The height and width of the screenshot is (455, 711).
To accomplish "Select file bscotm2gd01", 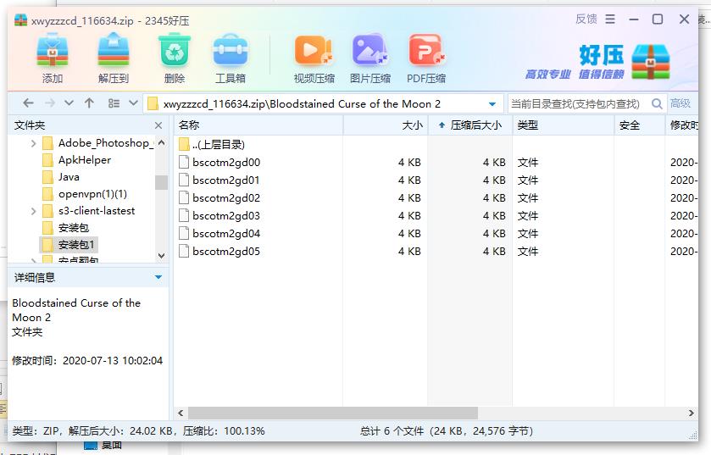I will tap(226, 180).
